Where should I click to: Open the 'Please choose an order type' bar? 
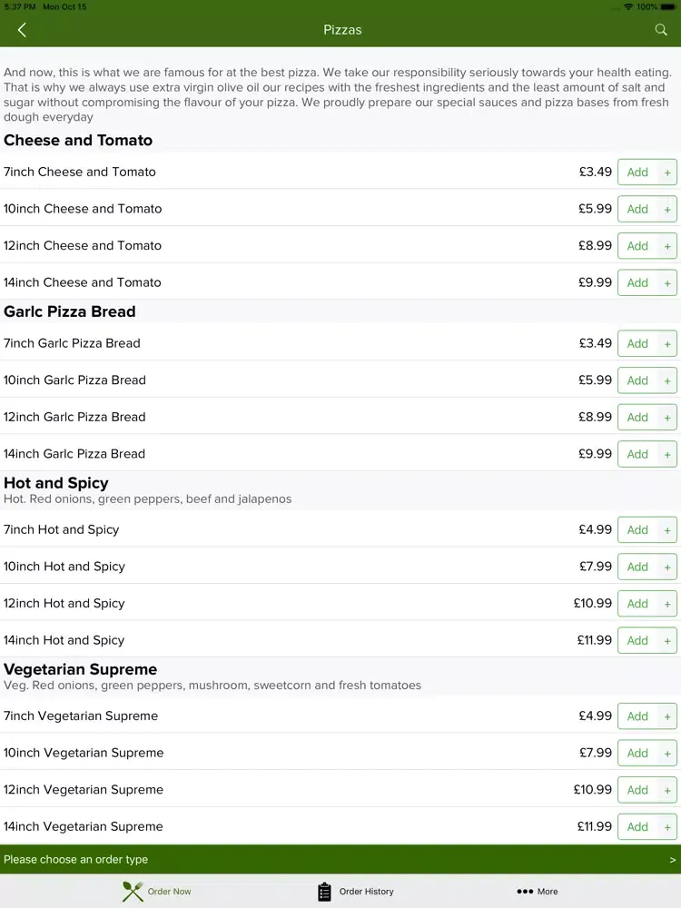point(340,859)
